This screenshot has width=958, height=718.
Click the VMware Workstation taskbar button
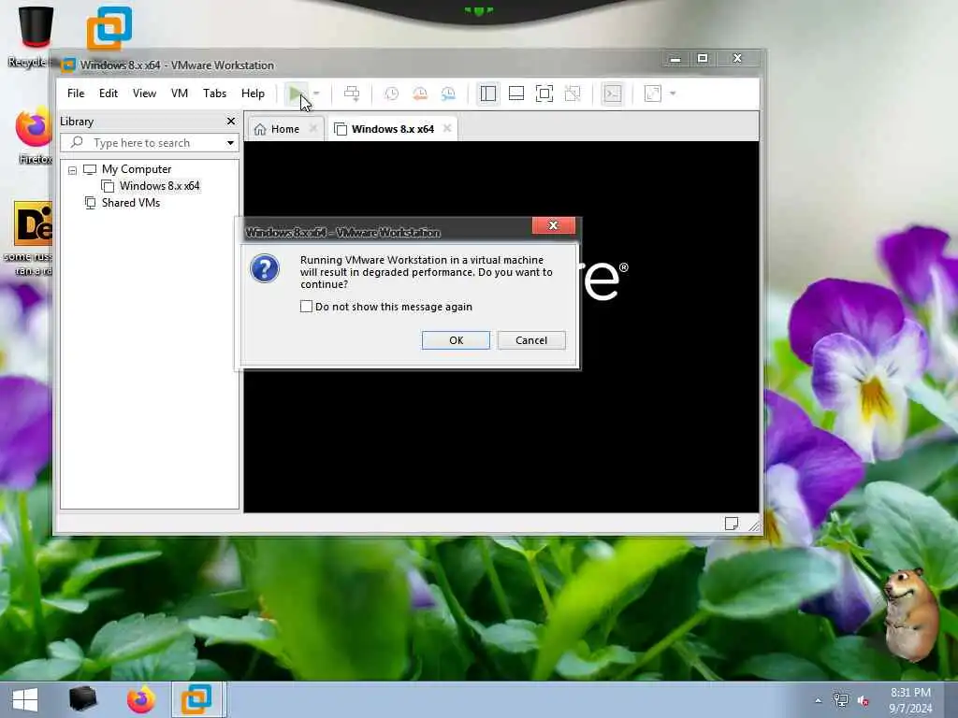[198, 699]
